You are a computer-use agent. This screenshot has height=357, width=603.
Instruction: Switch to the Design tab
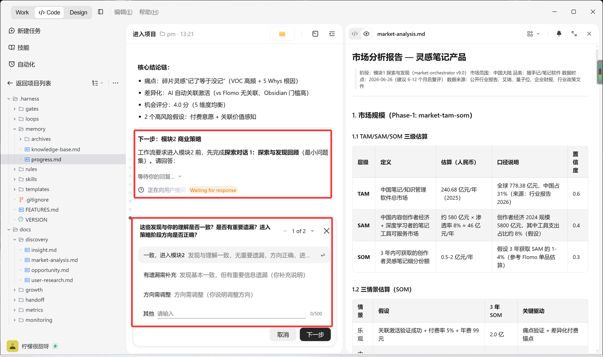pos(79,12)
